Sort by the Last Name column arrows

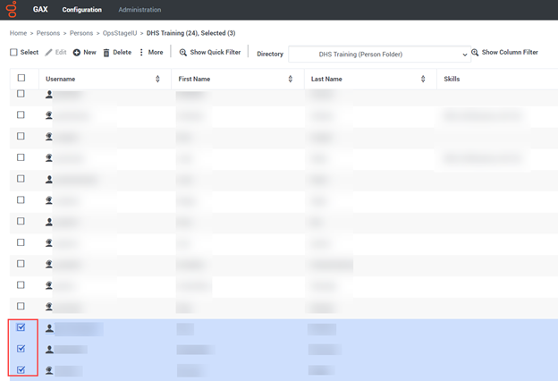[422, 80]
